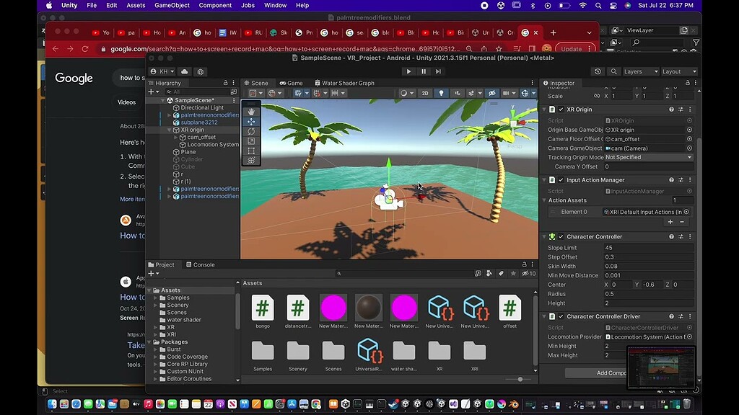Select the bongo asset thumbnail
The image size is (739, 415).
click(x=262, y=307)
